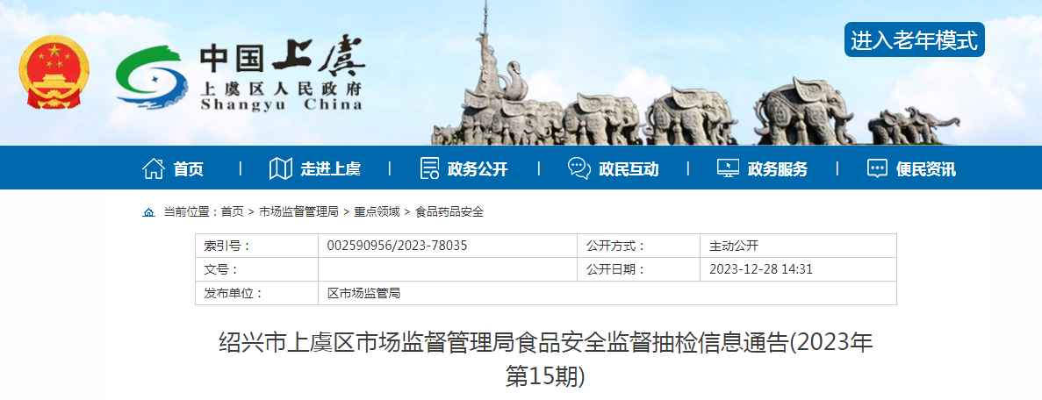Screen dimensions: 1042x400
Task: Open 市场监督管理局 breadcrumb link
Action: pos(298,212)
